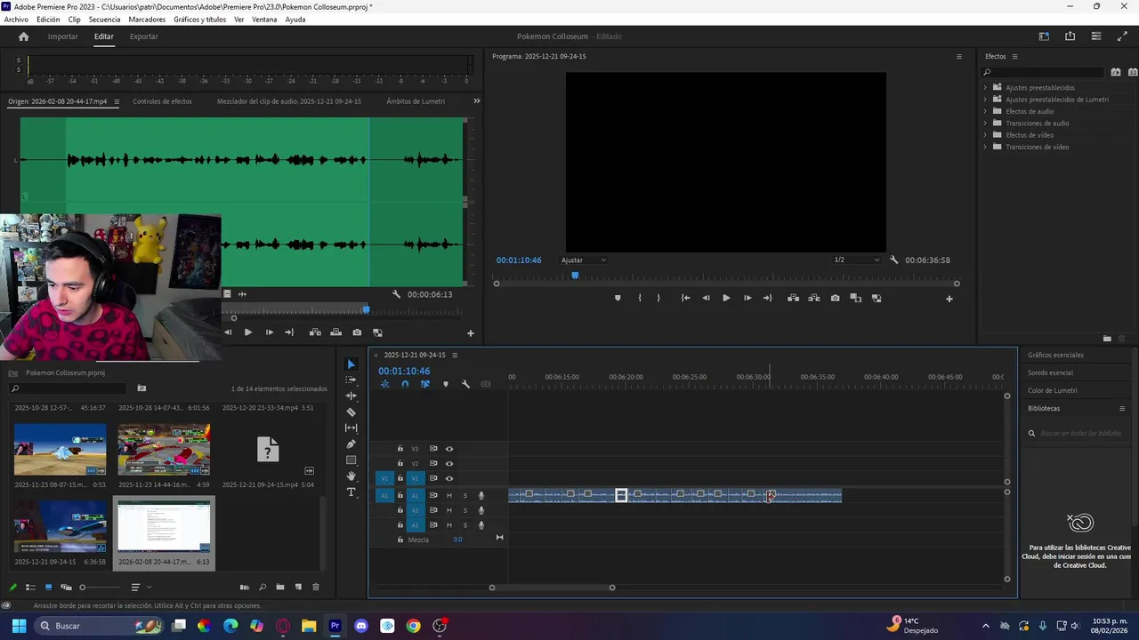1139x640 pixels.
Task: Open the Archivo menu
Action: click(x=16, y=20)
